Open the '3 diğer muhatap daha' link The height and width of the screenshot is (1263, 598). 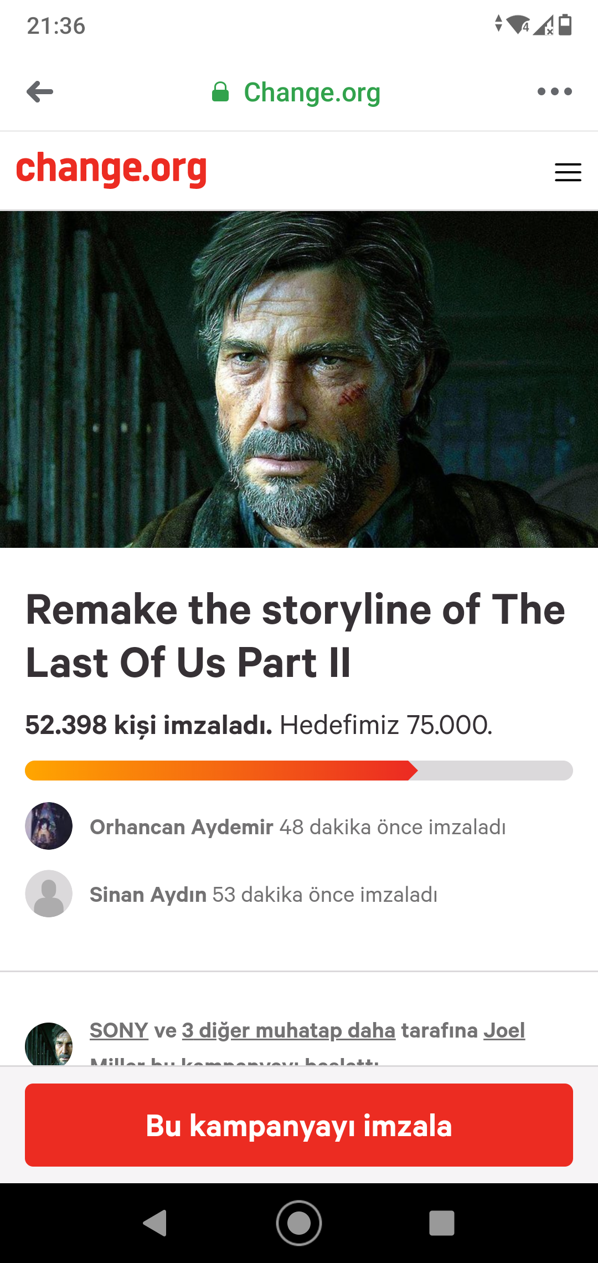tap(288, 1030)
